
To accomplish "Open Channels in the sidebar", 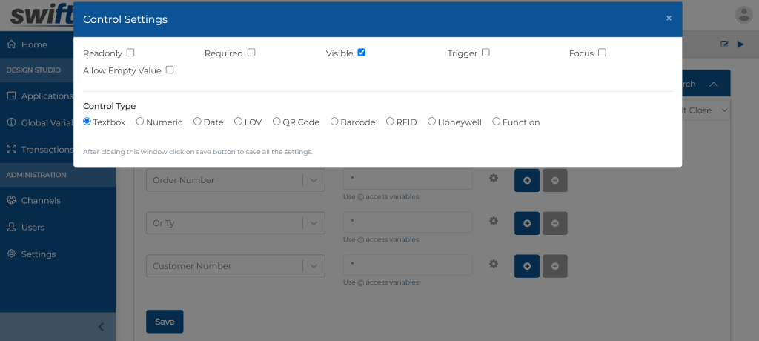I will pyautogui.click(x=41, y=200).
